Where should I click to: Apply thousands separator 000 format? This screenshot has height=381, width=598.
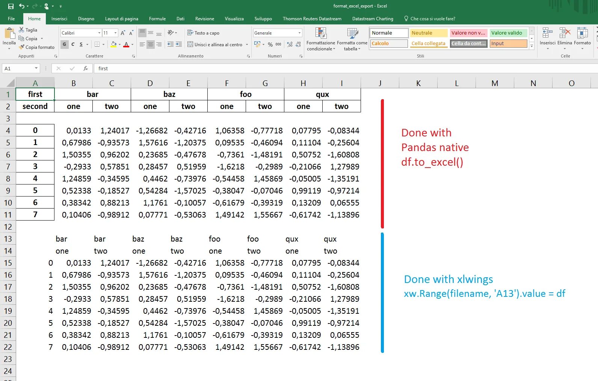[278, 44]
